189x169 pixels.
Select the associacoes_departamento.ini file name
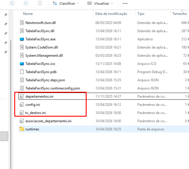pyautogui.click(x=48, y=121)
